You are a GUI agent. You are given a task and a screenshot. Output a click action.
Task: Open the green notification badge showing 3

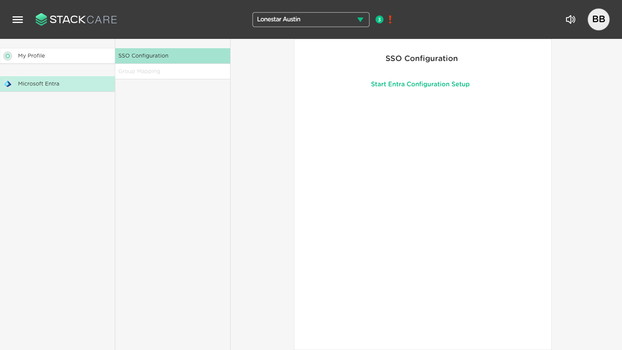[379, 19]
